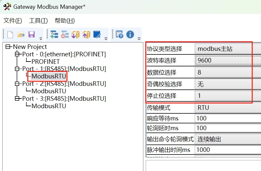Open the 帮助(H) menu
The image size is (261, 171).
click(65, 21)
